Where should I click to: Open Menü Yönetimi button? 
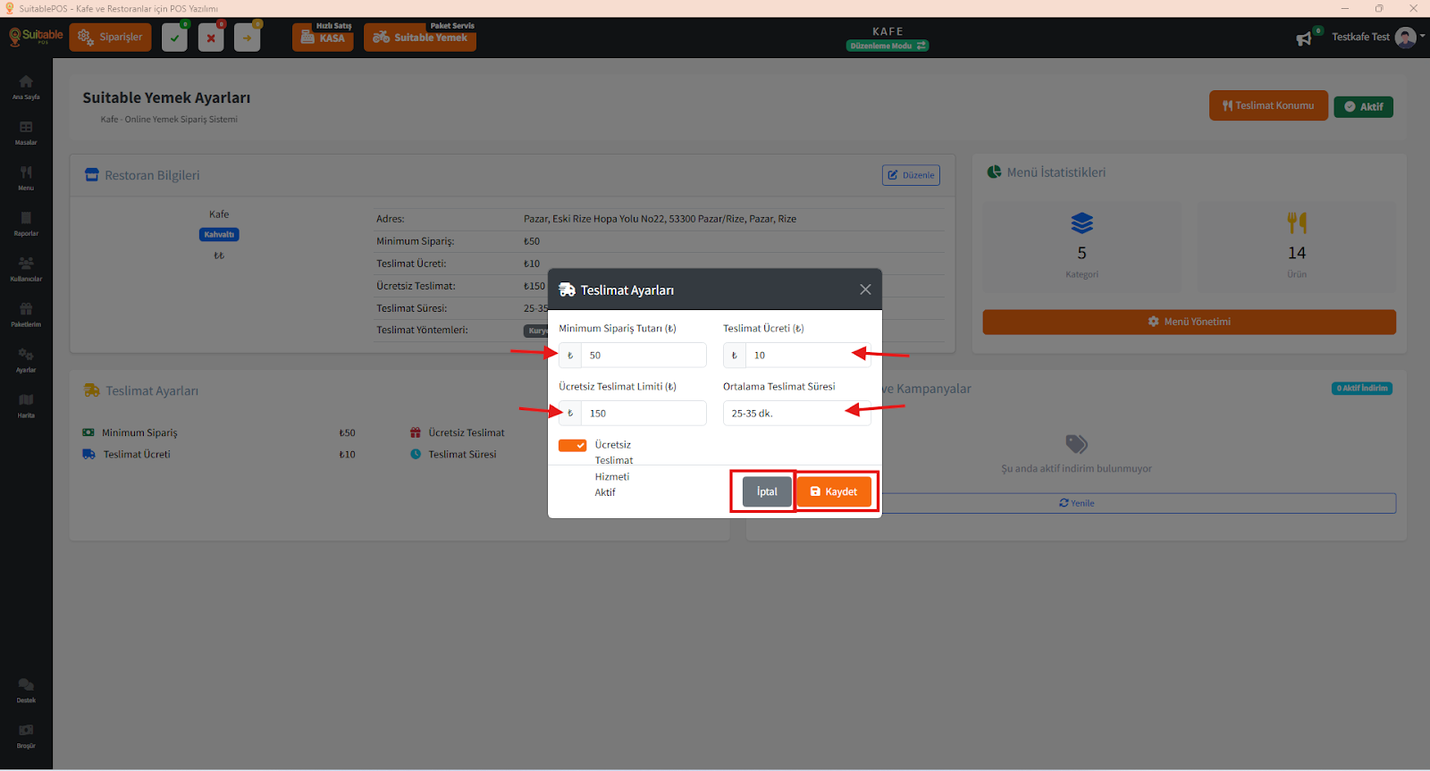point(1189,322)
